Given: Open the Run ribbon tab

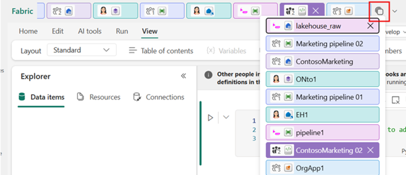Looking at the screenshot, I should coord(122,31).
